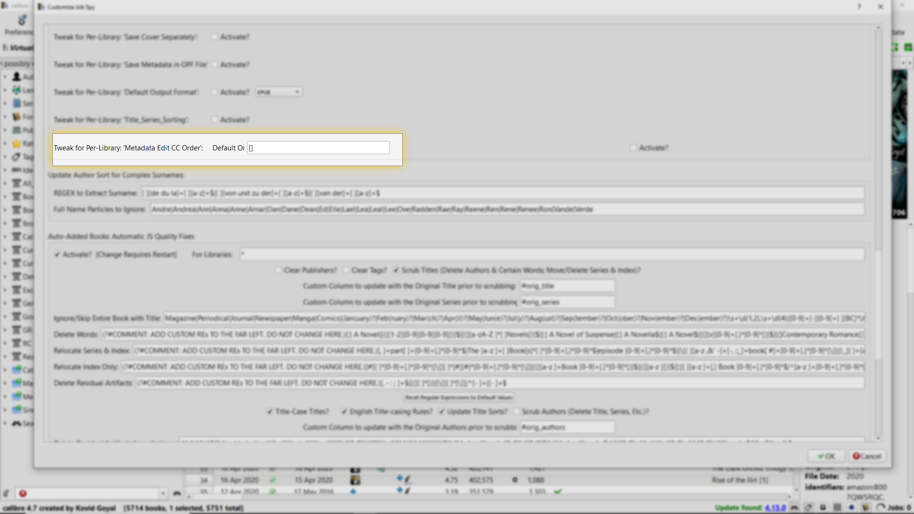Screen dimensions: 914x514
Task: Click the Authors category icon
Action: tap(17, 77)
